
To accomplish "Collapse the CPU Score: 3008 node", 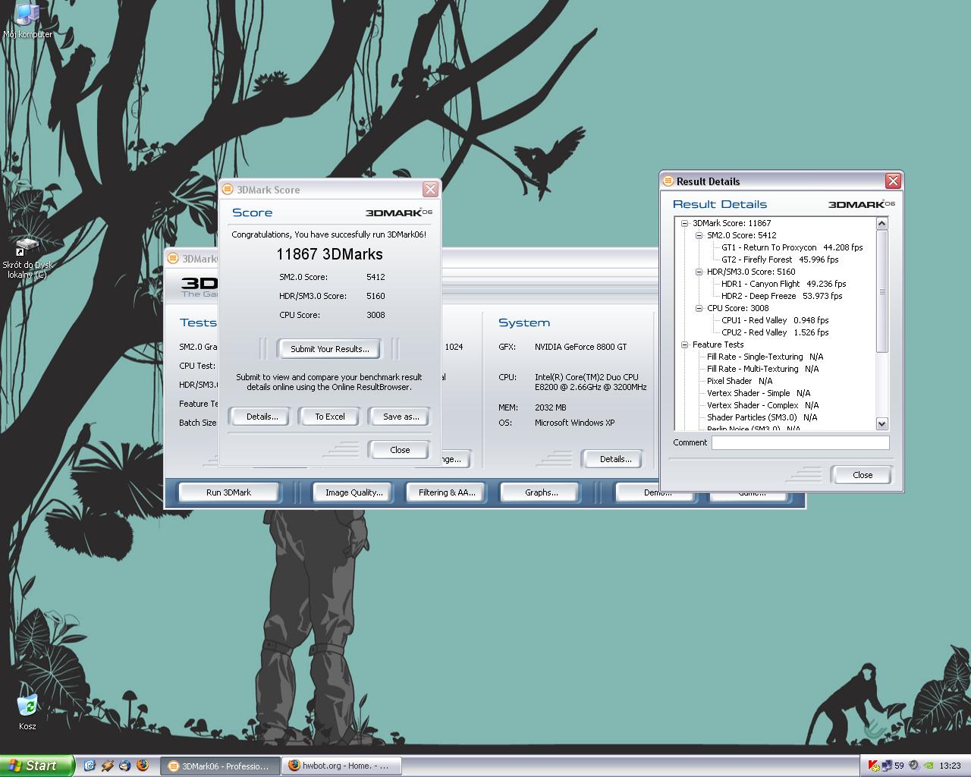I will click(699, 308).
